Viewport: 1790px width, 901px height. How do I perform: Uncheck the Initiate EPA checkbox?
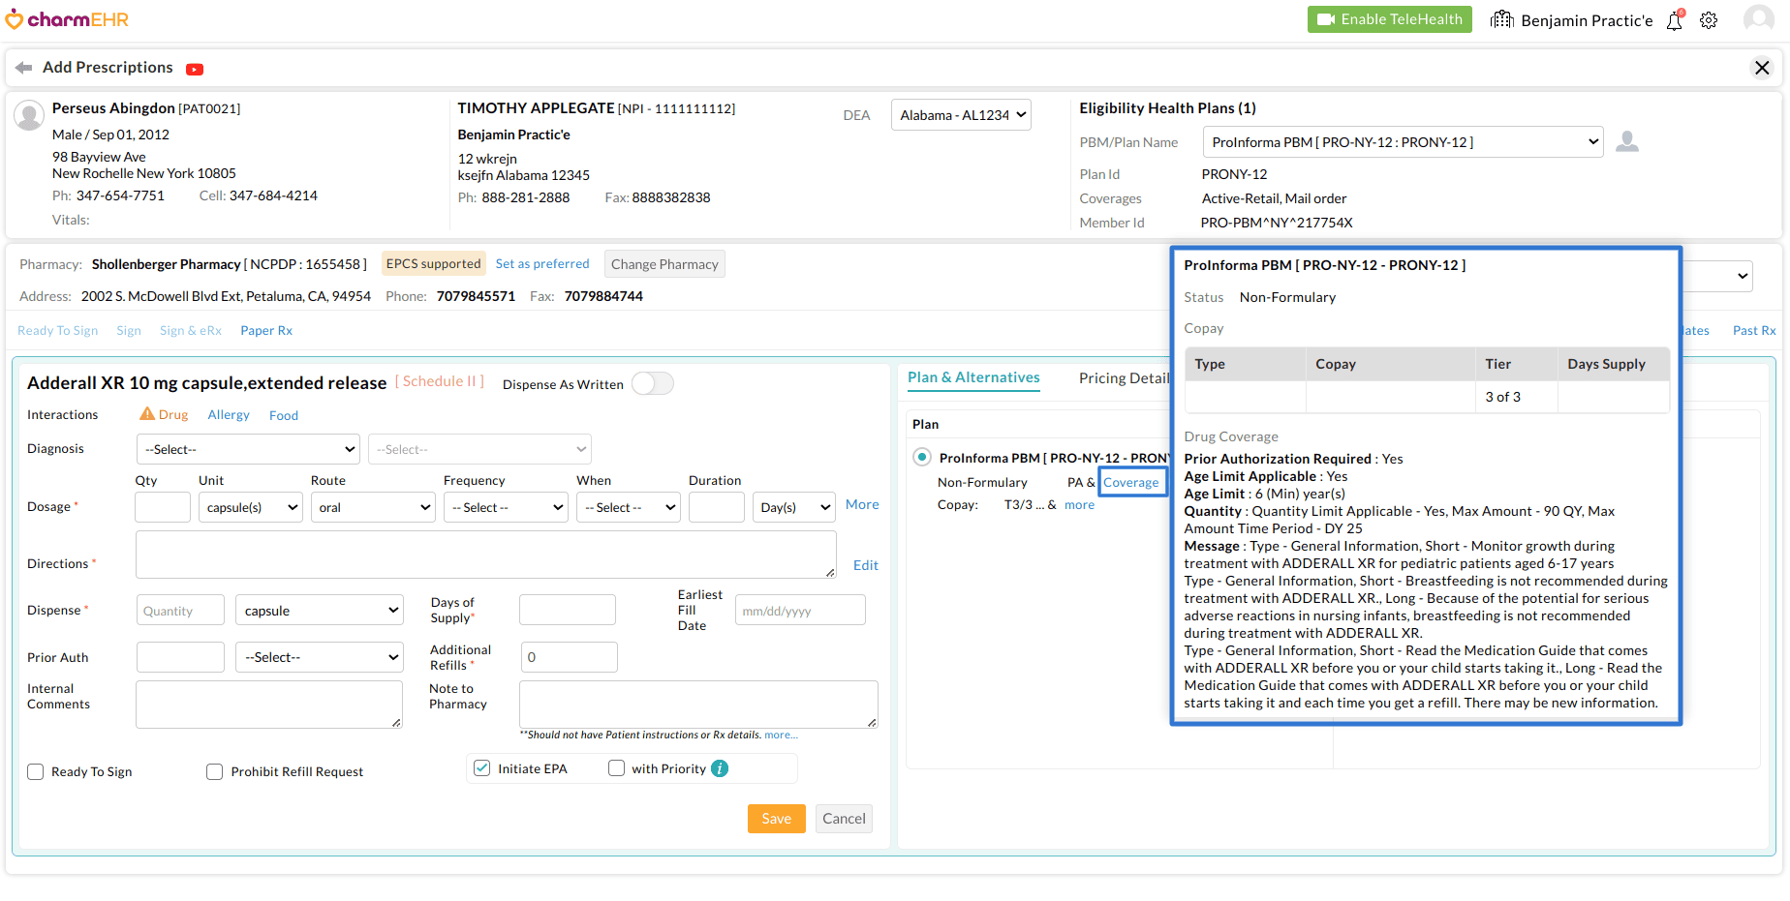coord(481,768)
